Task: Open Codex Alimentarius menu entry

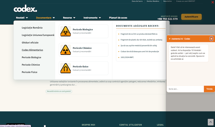Action: (32, 50)
